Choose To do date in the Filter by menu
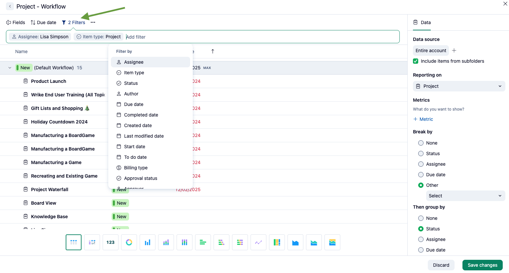509x273 pixels. tap(151, 157)
